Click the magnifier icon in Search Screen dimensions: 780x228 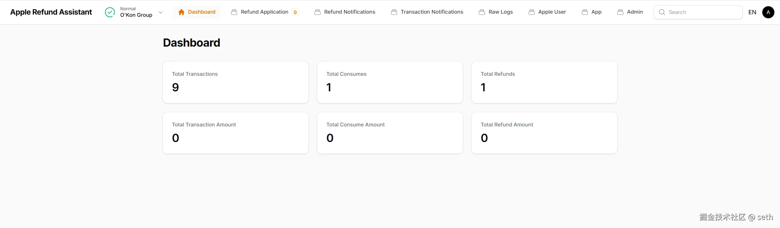tap(662, 12)
